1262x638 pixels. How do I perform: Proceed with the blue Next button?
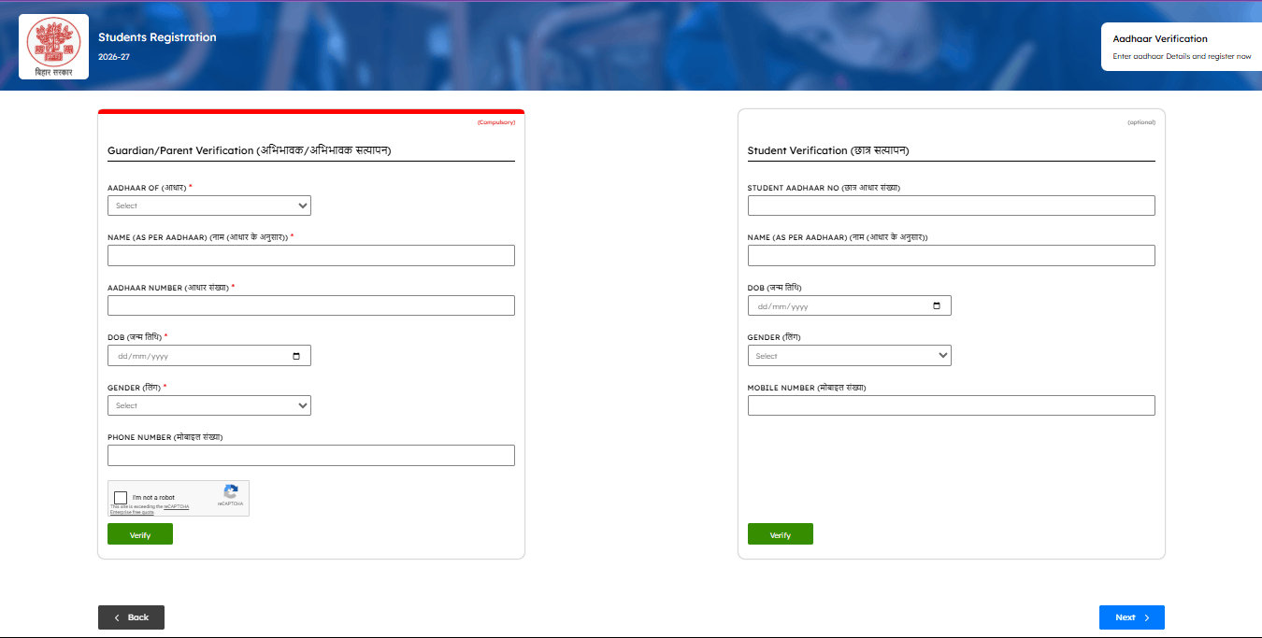(x=1131, y=617)
